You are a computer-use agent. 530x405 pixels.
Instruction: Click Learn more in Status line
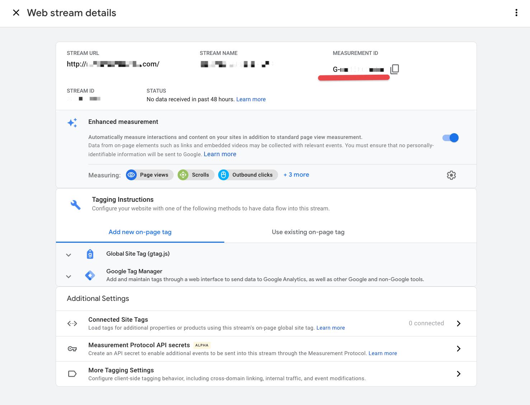(251, 99)
